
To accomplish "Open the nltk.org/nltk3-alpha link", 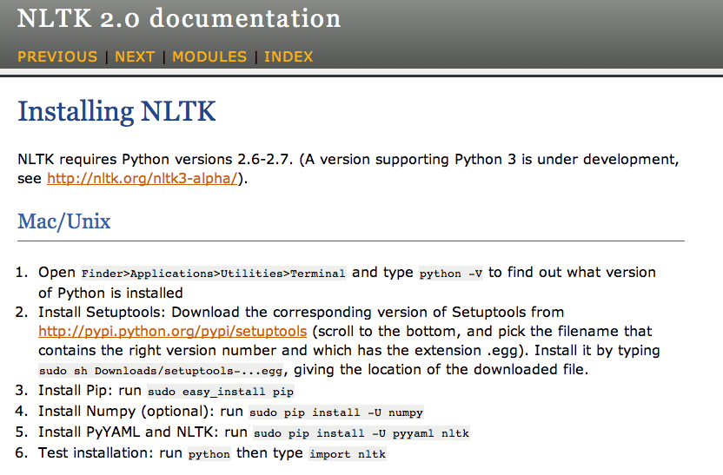I will coord(143,178).
